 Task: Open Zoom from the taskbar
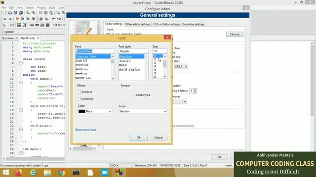(105, 173)
